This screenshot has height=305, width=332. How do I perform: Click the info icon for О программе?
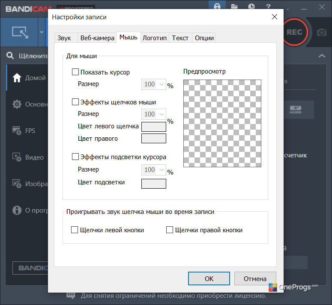tap(17, 210)
